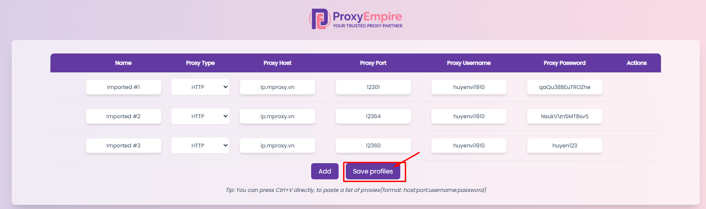
Task: Click the first row's ip.mproxy.vn host field
Action: 277,87
